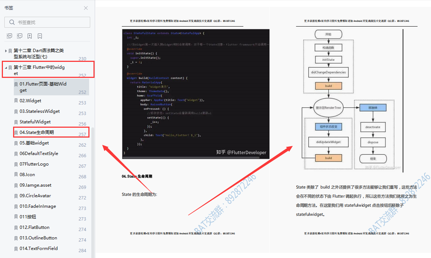431x258 pixels.
Task: Open bookmark 011按钮
Action: pyautogui.click(x=28, y=217)
